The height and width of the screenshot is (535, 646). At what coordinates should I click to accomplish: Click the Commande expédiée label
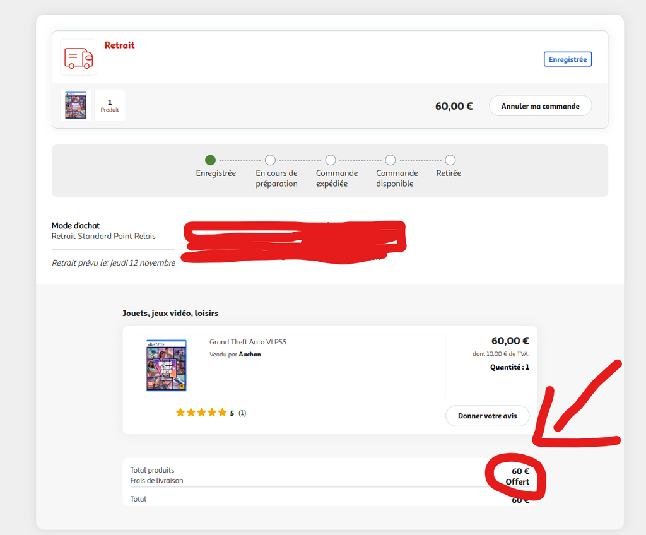(337, 179)
